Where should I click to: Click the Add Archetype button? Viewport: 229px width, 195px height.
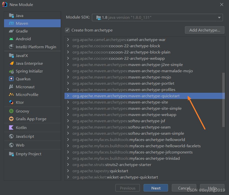pos(205,30)
